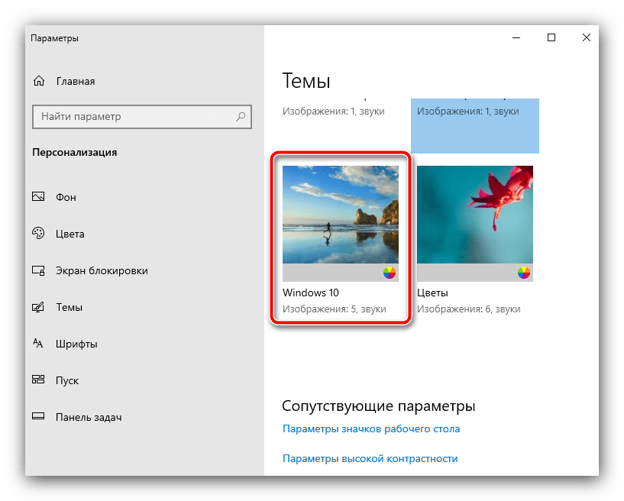Close the Параметры window
The image size is (624, 501).
coord(587,37)
